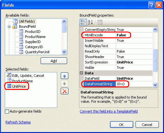Select the DataField property name
This screenshot has height=133, width=164.
tap(92, 78)
